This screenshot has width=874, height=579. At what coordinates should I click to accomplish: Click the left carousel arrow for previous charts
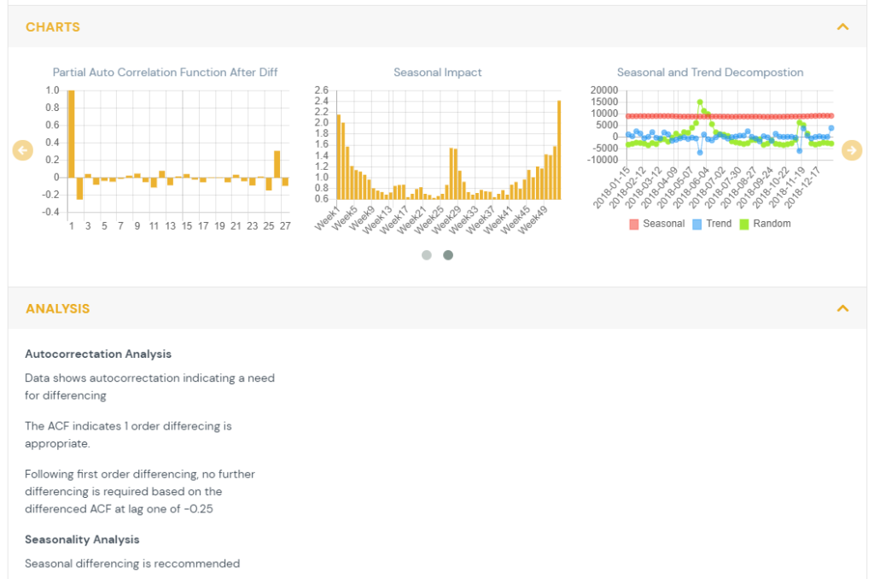coord(23,150)
